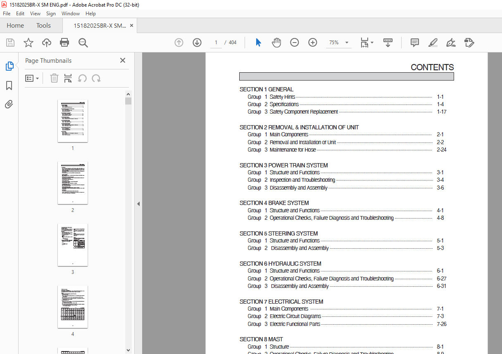This screenshot has width=502, height=354.
Task: Open the Add Comment sticky note tool
Action: (x=414, y=43)
